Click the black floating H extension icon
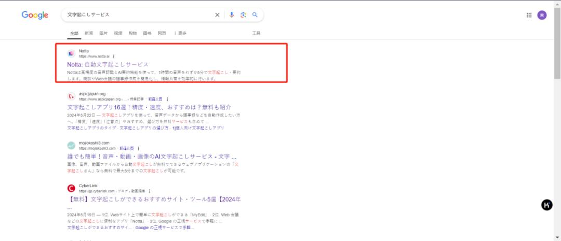Image resolution: width=561 pixels, height=241 pixels. tap(546, 205)
